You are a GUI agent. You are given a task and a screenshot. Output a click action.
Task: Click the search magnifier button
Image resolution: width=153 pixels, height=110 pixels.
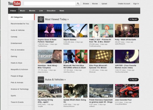click(x=78, y=4)
